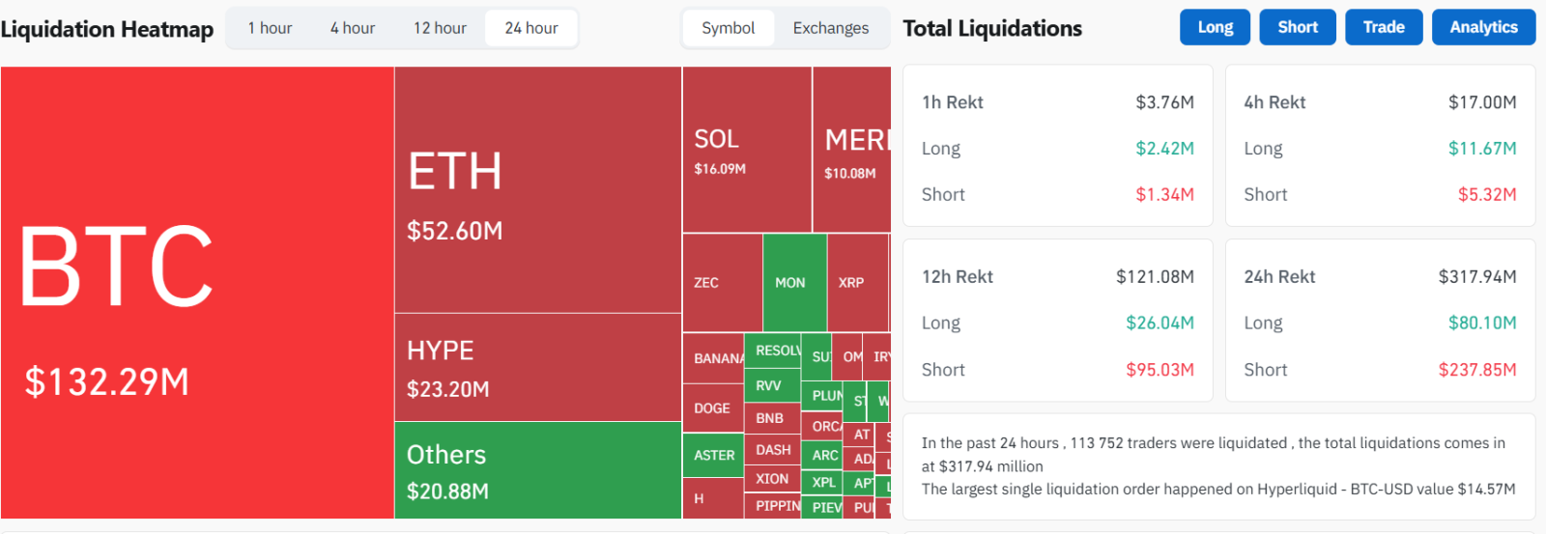Select the green MON heatmap tile

(x=793, y=283)
